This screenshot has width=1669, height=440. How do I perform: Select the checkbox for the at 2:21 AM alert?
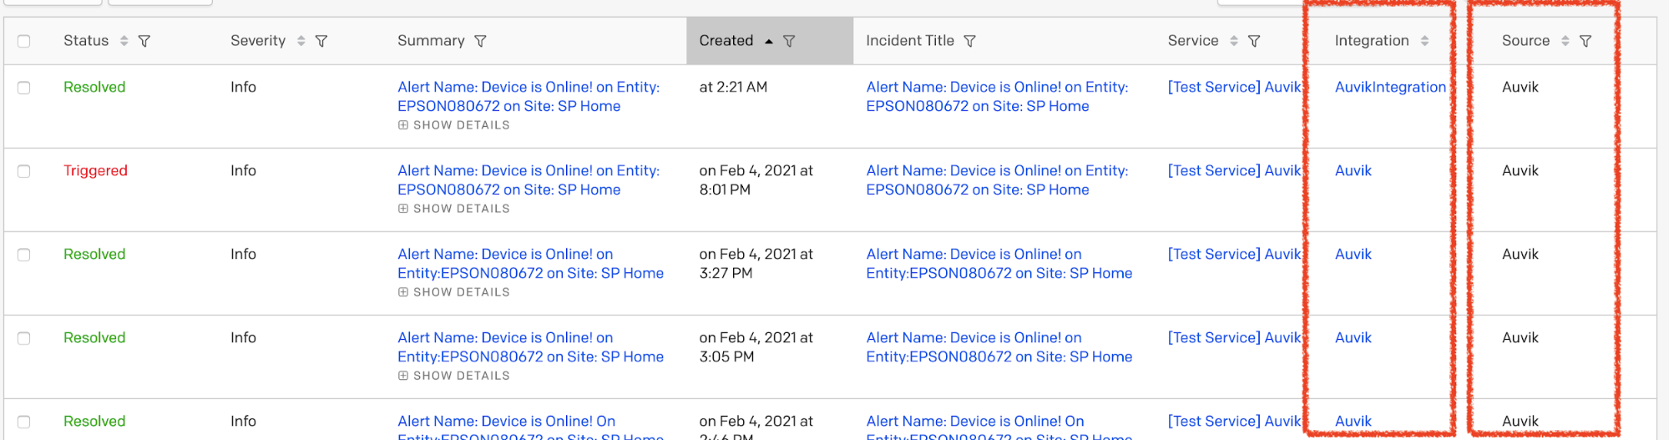point(24,88)
